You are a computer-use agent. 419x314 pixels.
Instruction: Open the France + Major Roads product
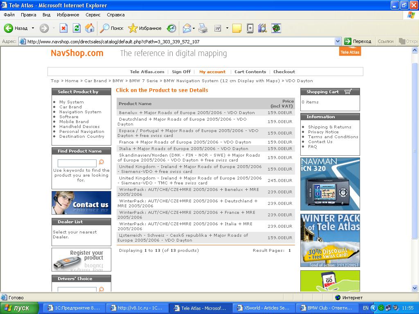tap(185, 142)
